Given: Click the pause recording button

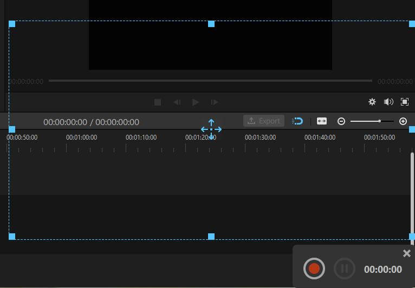Looking at the screenshot, I should coord(345,269).
